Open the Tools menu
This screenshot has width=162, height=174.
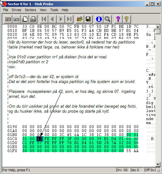point(54,10)
